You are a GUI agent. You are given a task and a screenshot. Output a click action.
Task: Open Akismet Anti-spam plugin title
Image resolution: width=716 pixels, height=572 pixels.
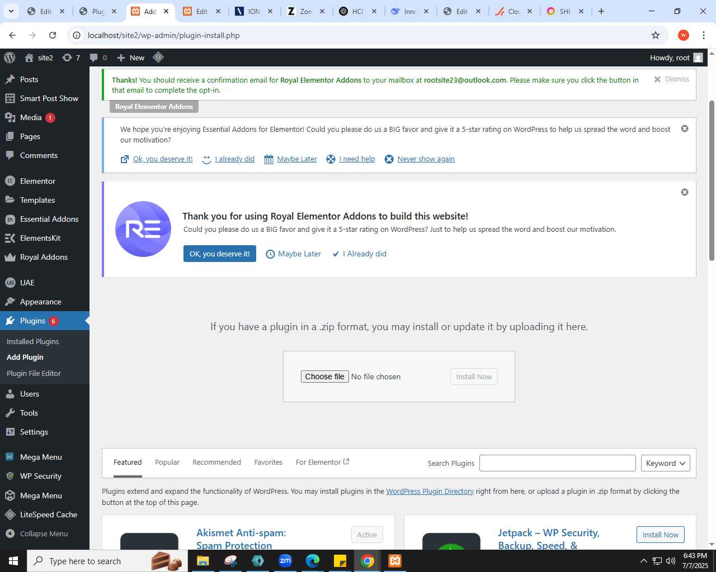pyautogui.click(x=241, y=539)
